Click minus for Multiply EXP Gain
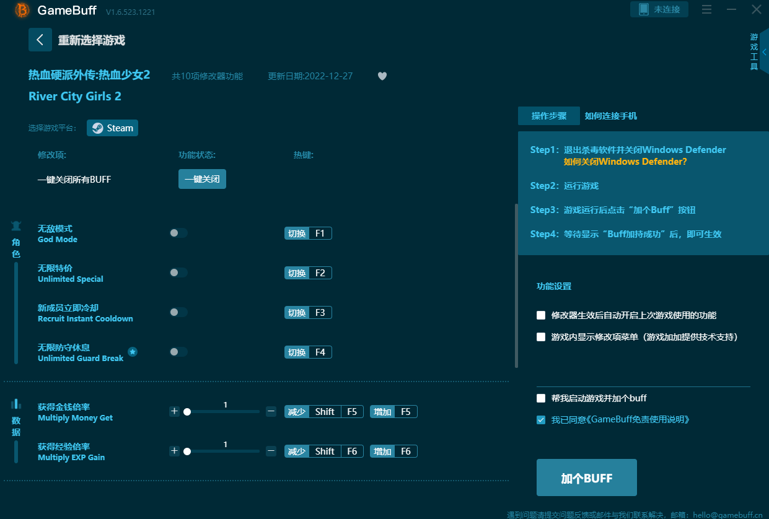Viewport: 769px width, 519px height. [x=271, y=451]
